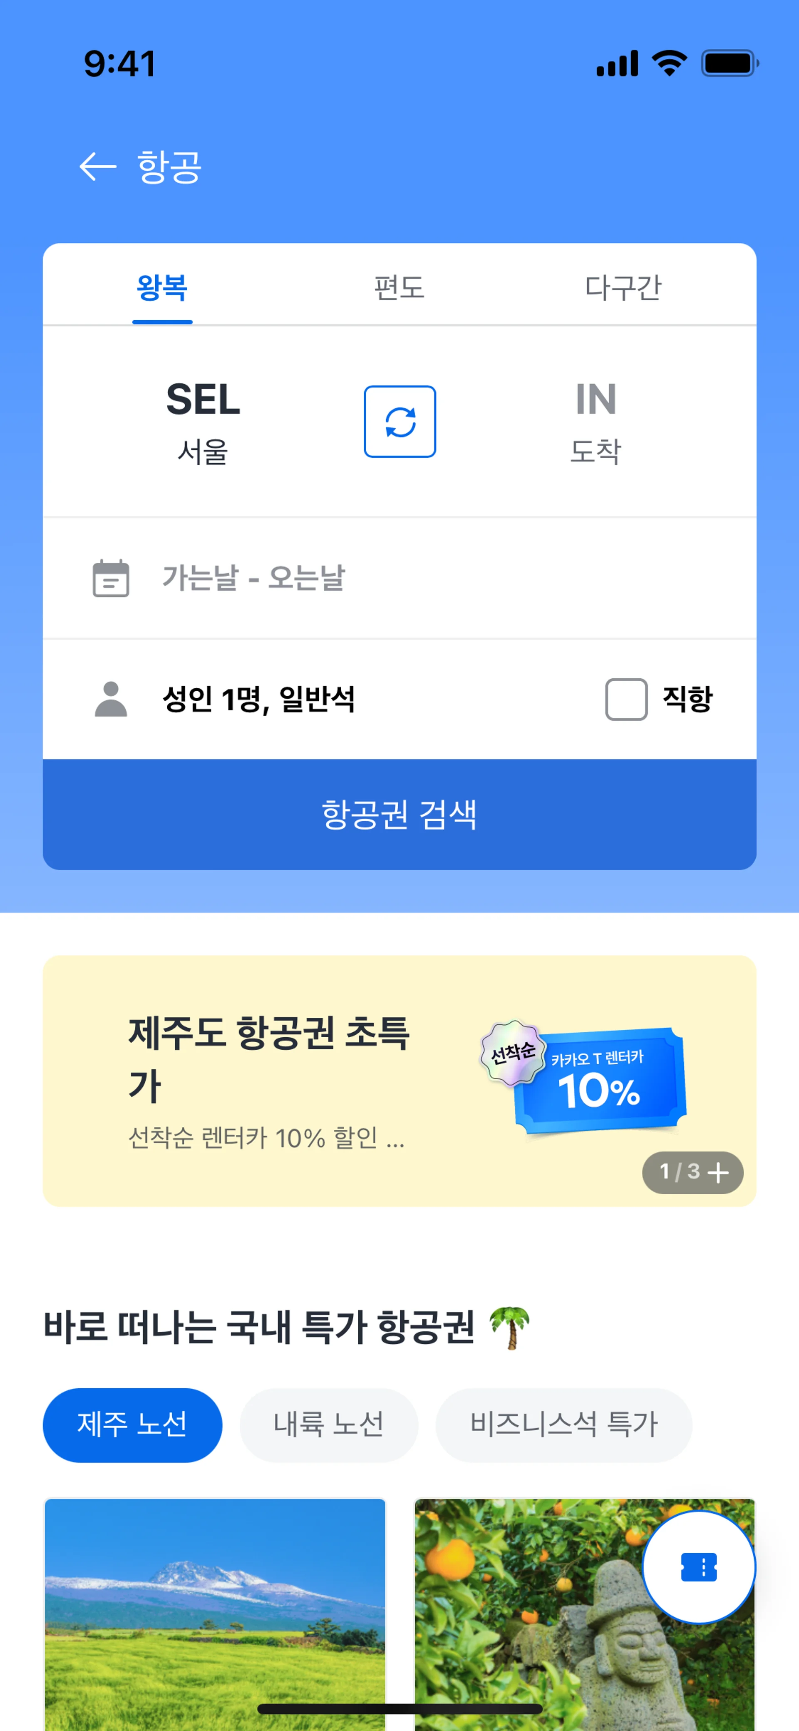This screenshot has height=1731, width=799.
Task: Tap the passenger person icon
Action: tap(111, 699)
